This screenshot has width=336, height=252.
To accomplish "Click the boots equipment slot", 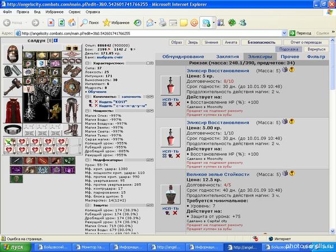I will click(x=72, y=130).
